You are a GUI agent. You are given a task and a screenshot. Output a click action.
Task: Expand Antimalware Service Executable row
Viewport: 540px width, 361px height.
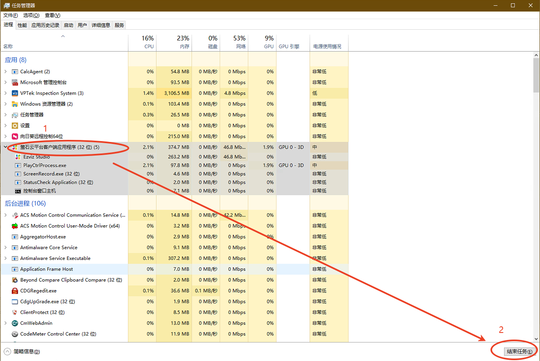[x=5, y=258]
